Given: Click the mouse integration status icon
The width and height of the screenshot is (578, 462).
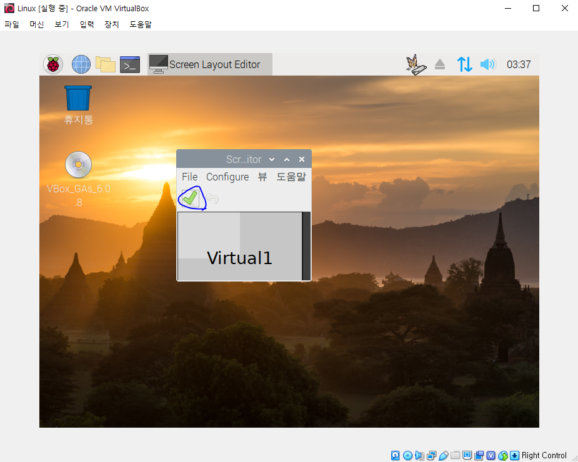Looking at the screenshot, I should [503, 455].
